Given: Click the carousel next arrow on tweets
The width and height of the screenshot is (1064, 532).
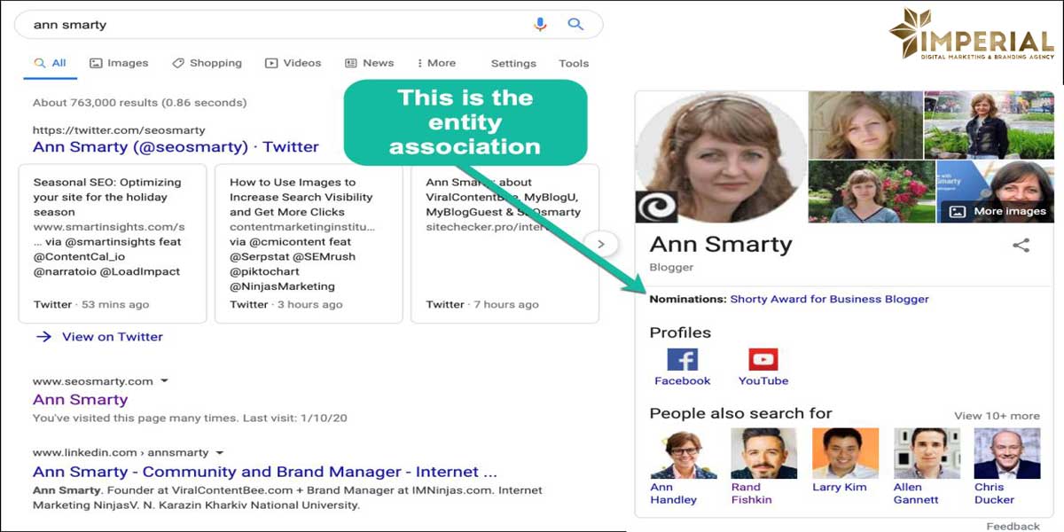Looking at the screenshot, I should [x=601, y=244].
